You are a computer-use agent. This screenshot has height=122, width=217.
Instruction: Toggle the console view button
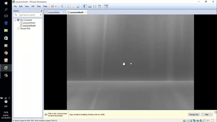point(106,6)
